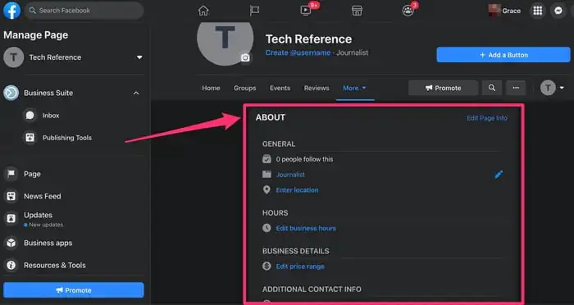Click the Business apps cube icon
The image size is (574, 305).
(11, 243)
